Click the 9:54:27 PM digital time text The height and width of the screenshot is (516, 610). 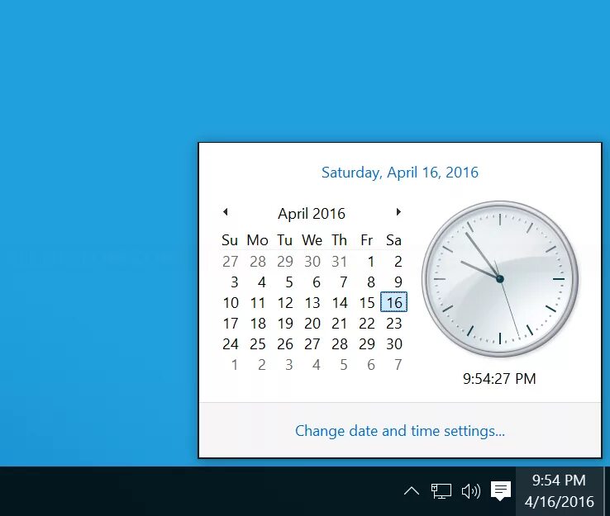(x=499, y=378)
